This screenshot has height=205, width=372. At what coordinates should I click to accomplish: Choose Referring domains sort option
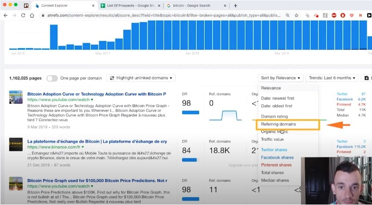(278, 124)
